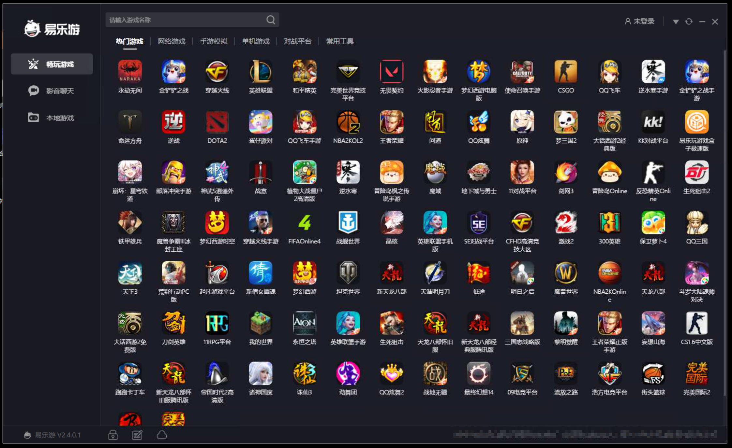Open the 易乐玩游戏盒子极速版 icon

[697, 122]
